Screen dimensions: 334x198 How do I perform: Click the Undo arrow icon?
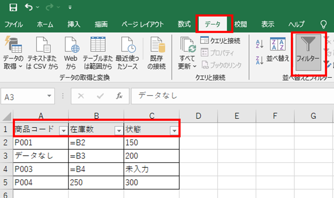coord(29,7)
